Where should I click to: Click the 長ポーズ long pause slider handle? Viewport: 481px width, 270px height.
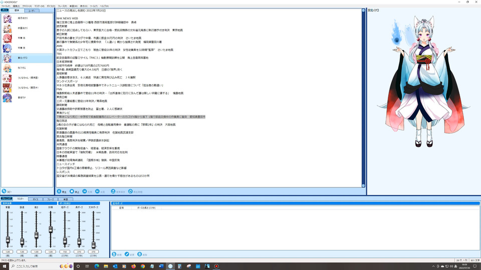(79, 242)
